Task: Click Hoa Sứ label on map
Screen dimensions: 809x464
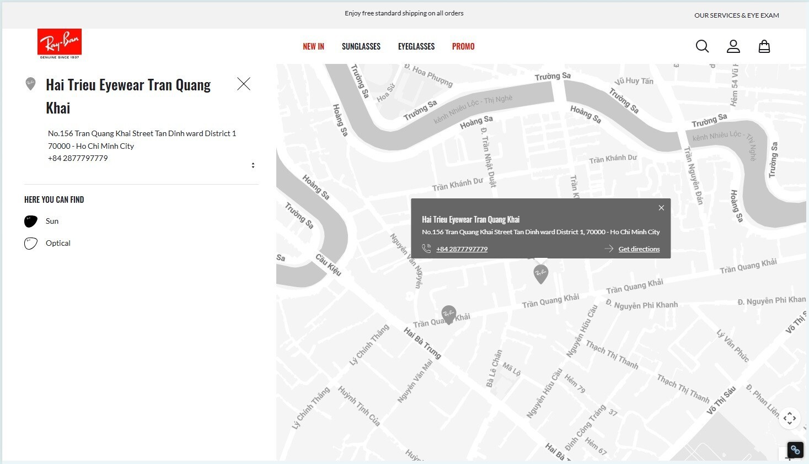Action: (x=386, y=93)
